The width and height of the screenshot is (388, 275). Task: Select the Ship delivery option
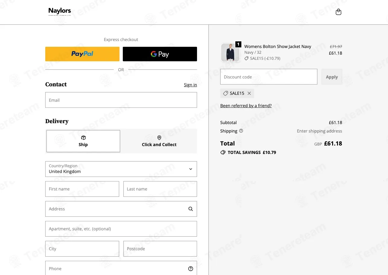point(83,141)
